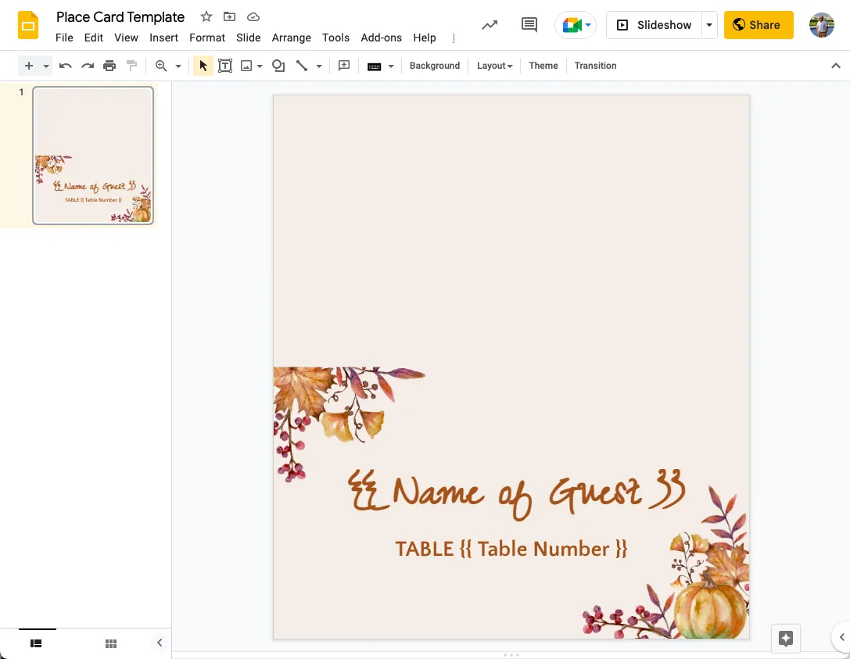Open the Insert image tool

(247, 66)
